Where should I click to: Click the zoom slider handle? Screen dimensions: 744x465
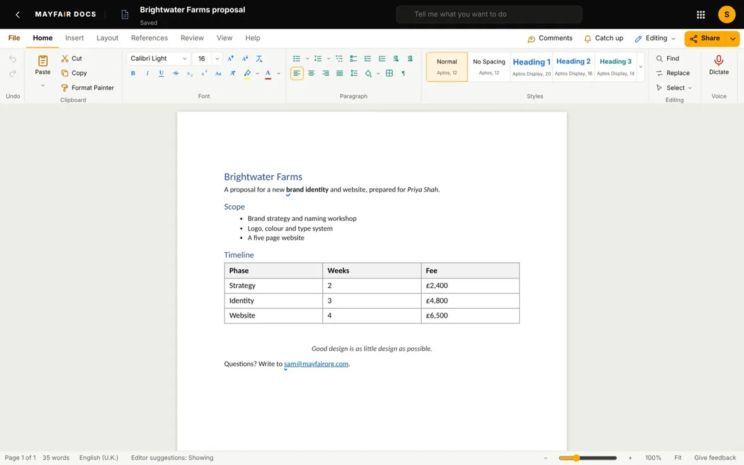[576, 458]
